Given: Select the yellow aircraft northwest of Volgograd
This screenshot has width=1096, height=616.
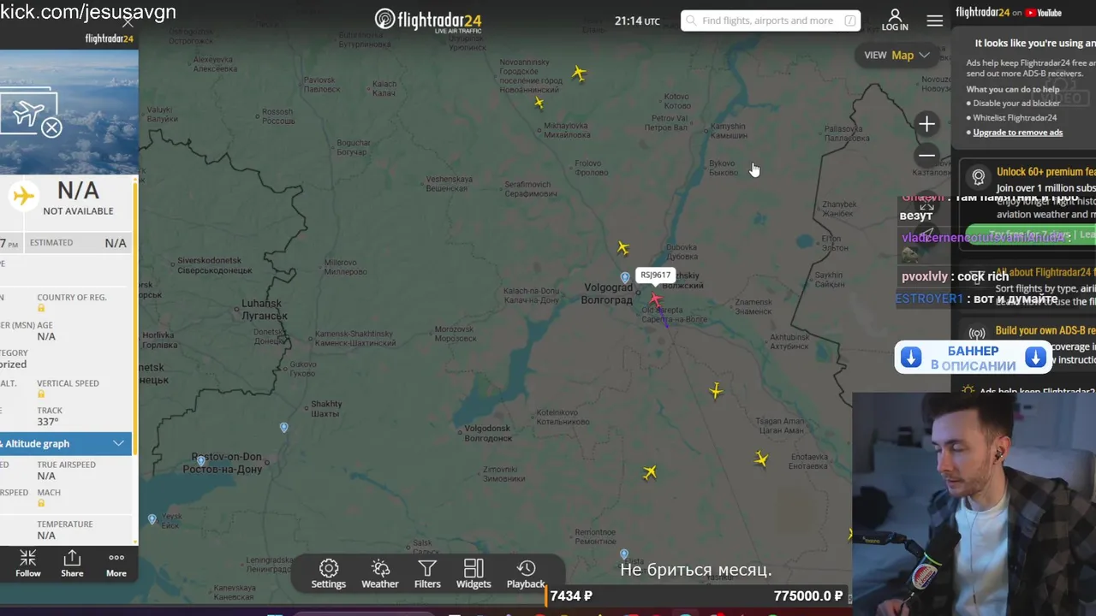Looking at the screenshot, I should point(623,248).
